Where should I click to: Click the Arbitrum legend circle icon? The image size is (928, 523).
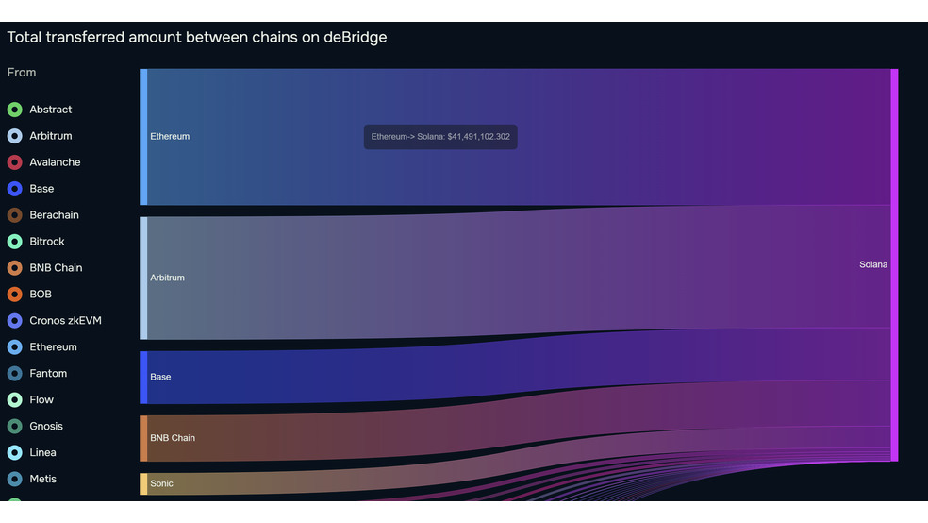click(x=15, y=136)
